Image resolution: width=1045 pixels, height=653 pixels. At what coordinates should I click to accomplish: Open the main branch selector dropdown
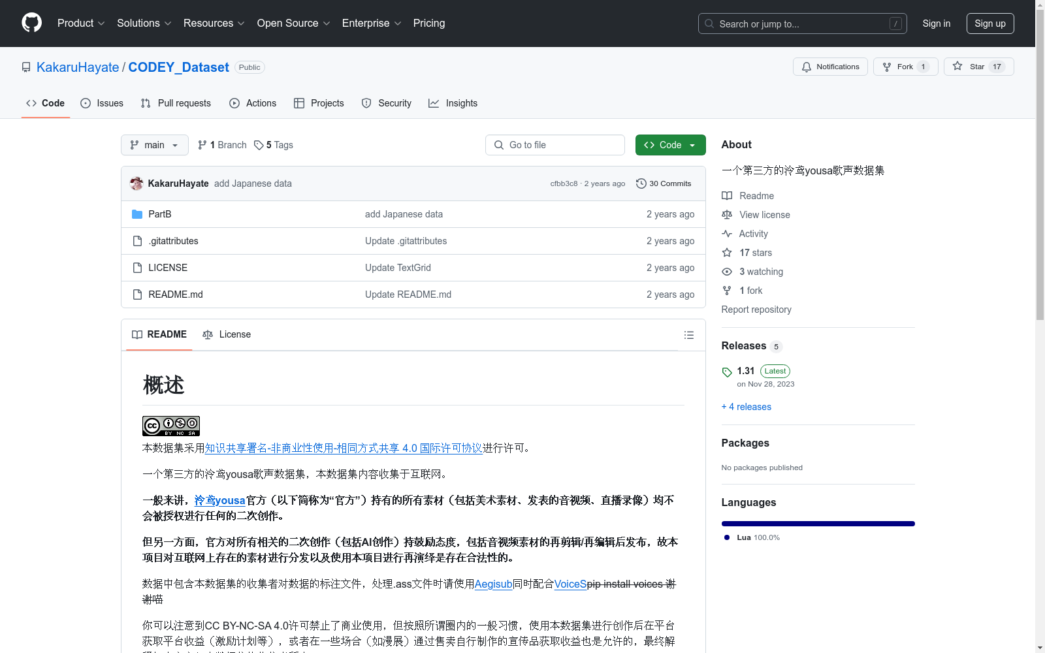[155, 145]
